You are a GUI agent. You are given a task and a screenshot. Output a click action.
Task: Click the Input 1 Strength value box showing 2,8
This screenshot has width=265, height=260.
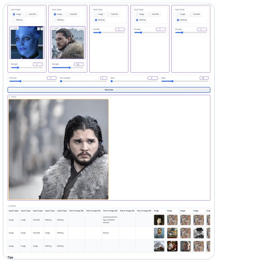click(x=79, y=64)
